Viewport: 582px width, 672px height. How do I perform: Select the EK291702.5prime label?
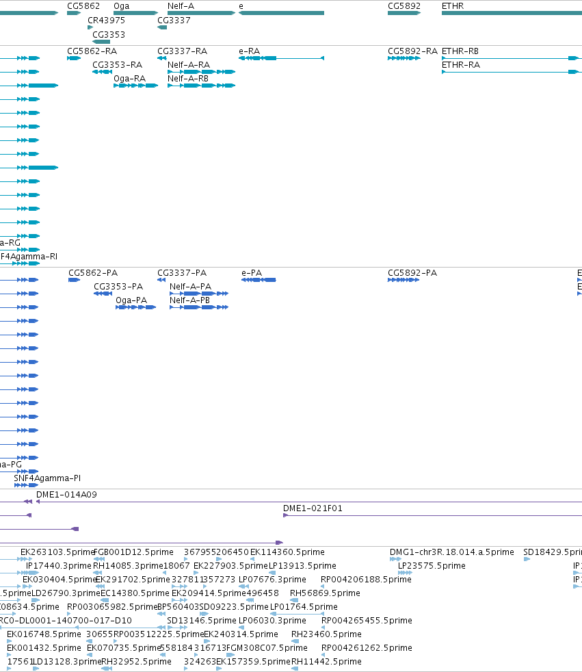[133, 580]
